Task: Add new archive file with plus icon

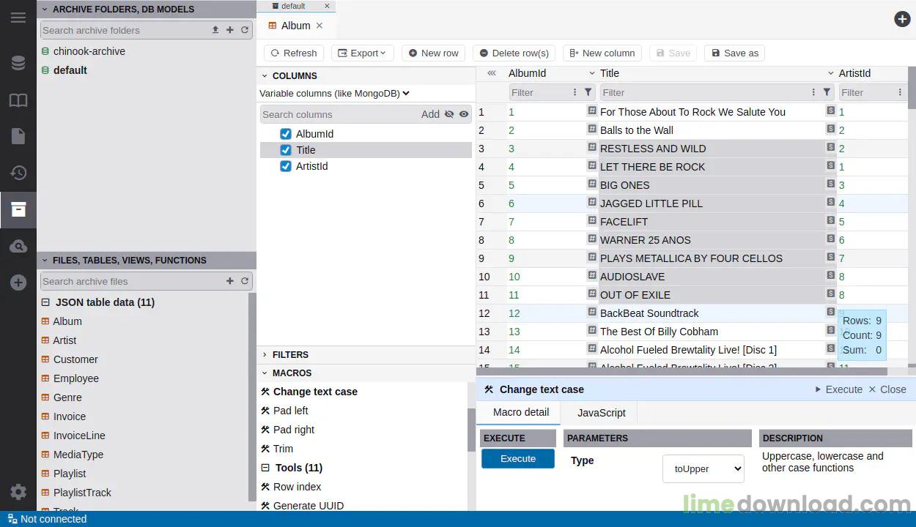Action: (230, 281)
